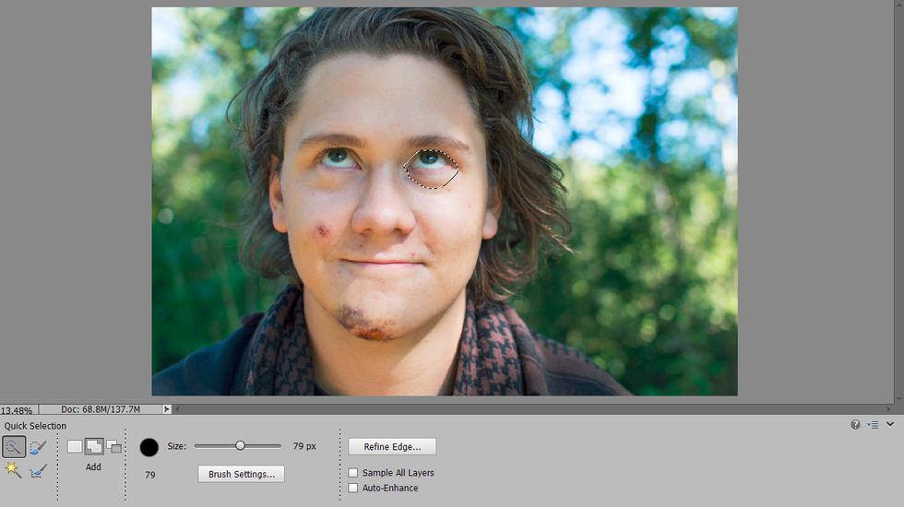904x507 pixels.
Task: Open the tool options panel menu
Action: [873, 424]
